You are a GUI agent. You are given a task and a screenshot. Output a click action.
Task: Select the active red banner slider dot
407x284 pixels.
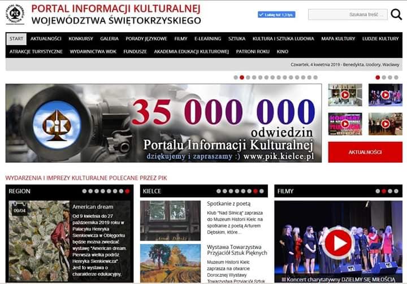tap(242, 77)
